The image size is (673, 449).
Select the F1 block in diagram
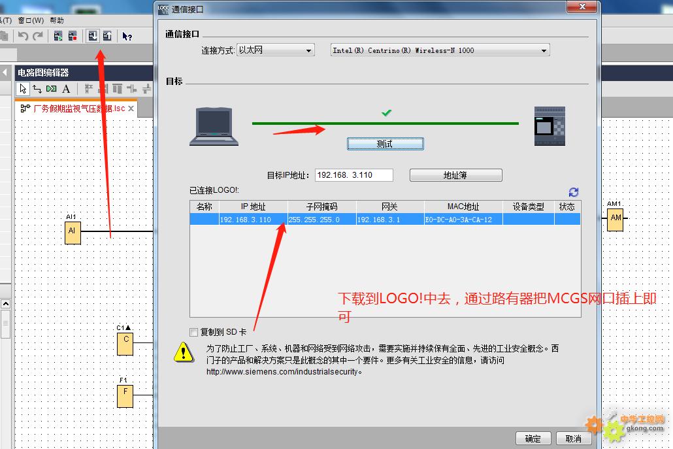[125, 395]
